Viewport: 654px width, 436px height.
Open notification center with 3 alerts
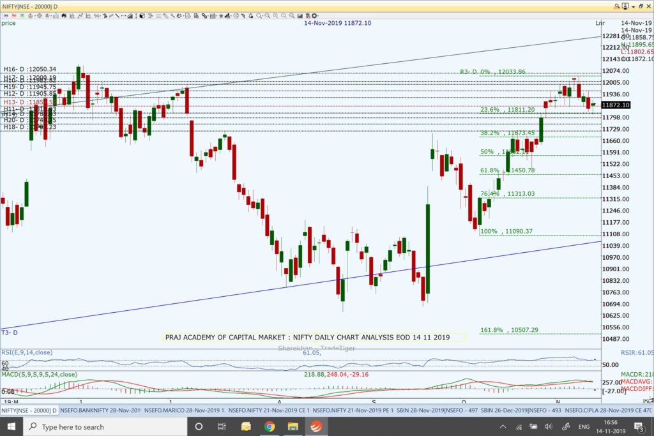639,427
